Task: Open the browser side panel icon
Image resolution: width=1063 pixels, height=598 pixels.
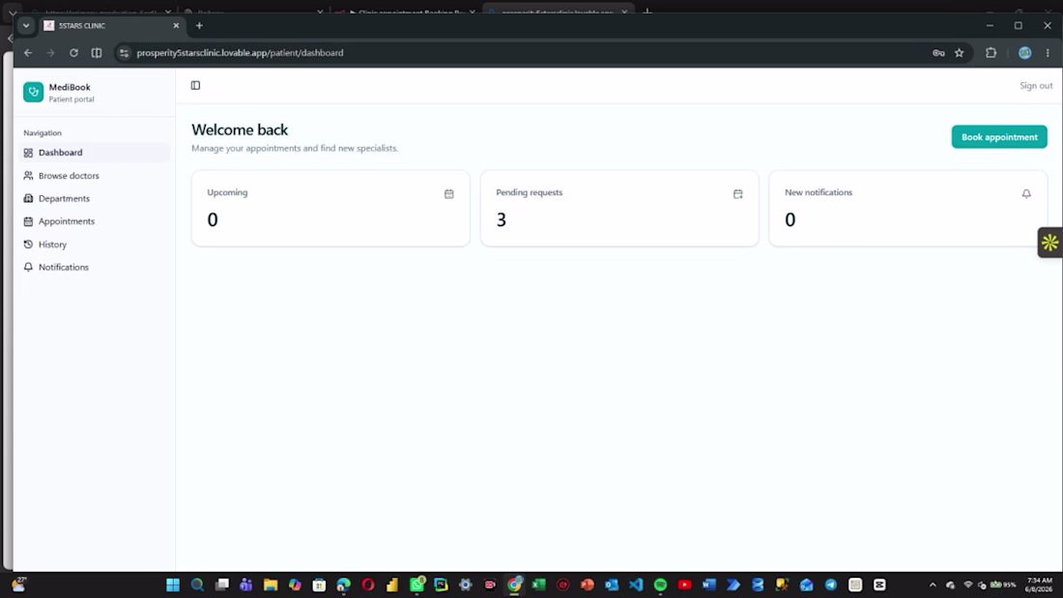Action: coord(97,53)
